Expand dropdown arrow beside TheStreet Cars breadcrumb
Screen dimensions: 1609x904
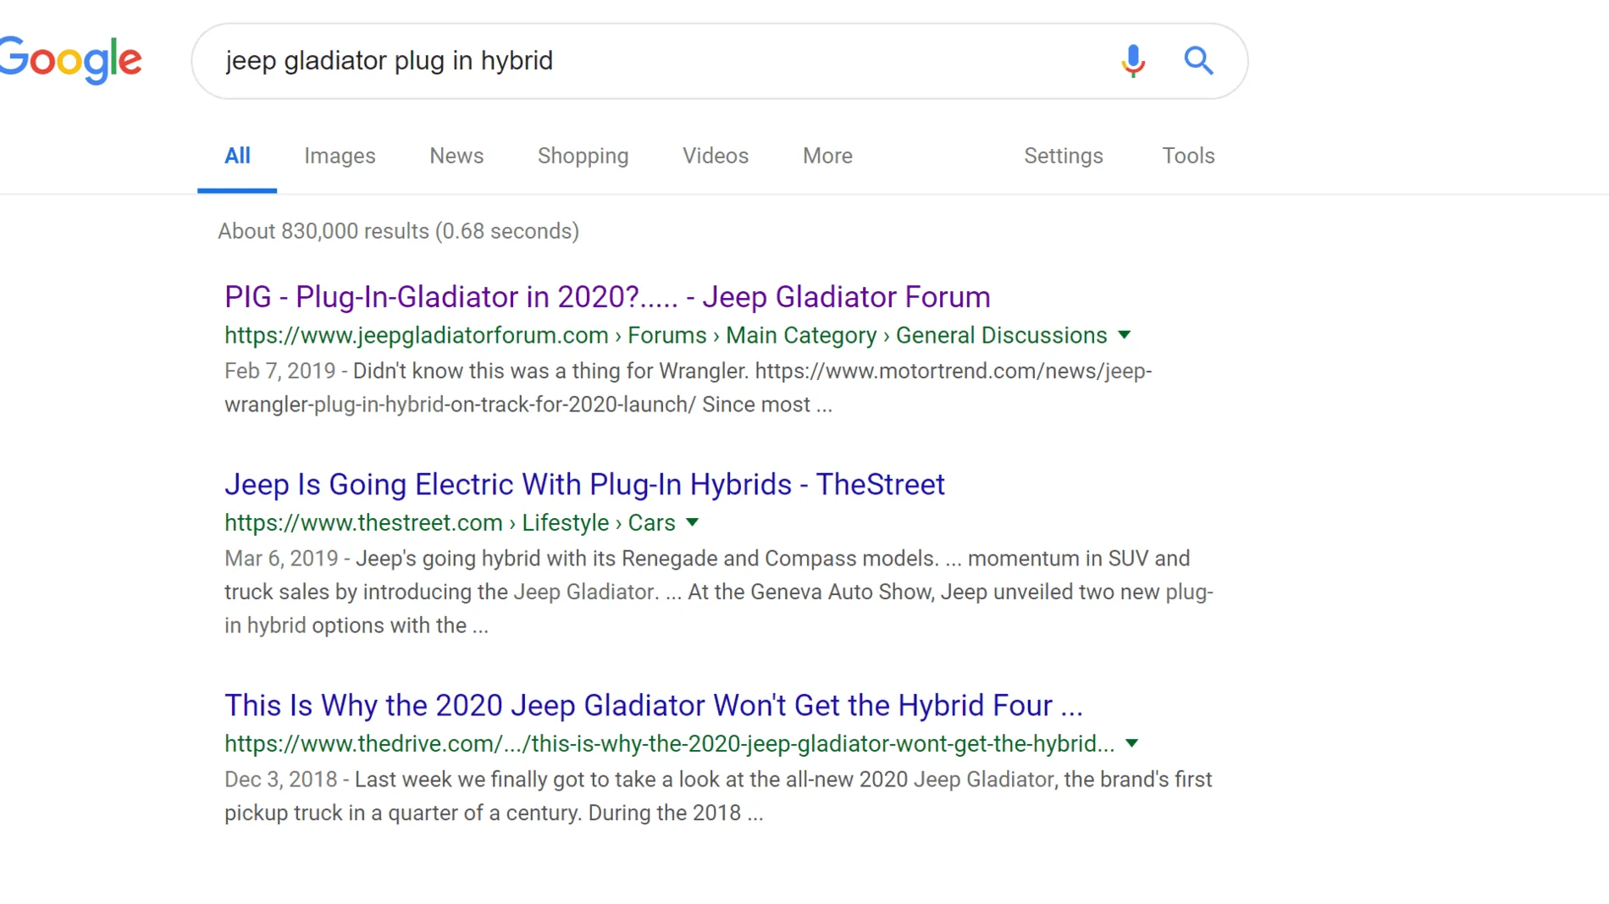(692, 523)
